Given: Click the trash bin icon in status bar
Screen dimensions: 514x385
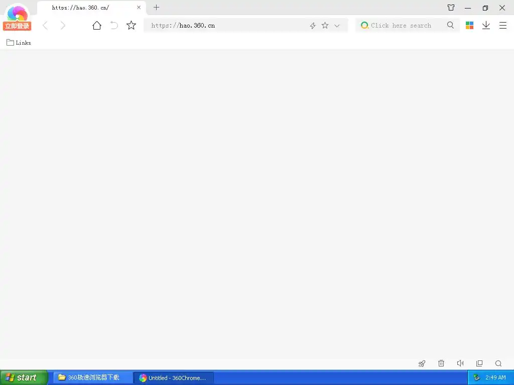Looking at the screenshot, I should point(441,363).
